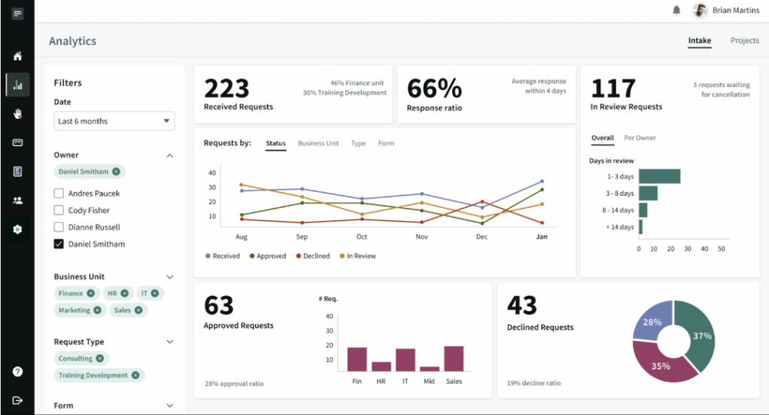Screen dimensions: 769x415
Task: Click the Analytics bar chart sidebar icon
Action: 17,85
